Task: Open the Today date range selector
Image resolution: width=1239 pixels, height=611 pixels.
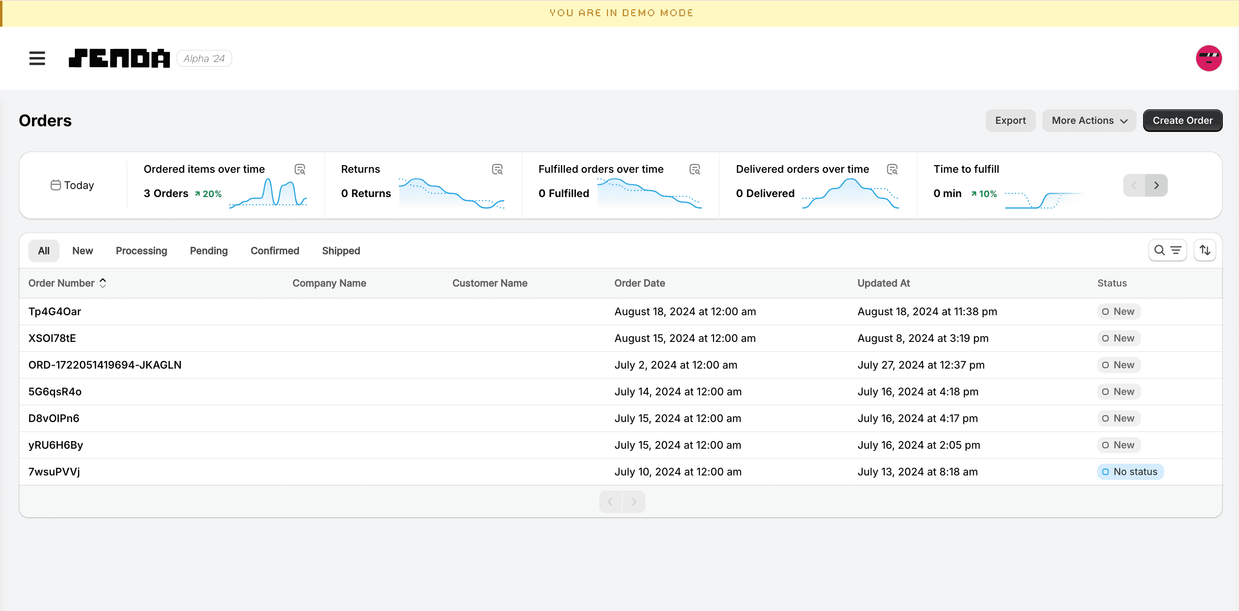Action: (x=72, y=185)
